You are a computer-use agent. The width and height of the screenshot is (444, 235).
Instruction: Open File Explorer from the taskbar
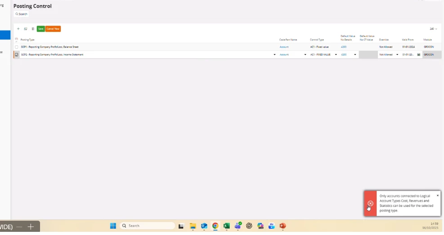pos(193,226)
